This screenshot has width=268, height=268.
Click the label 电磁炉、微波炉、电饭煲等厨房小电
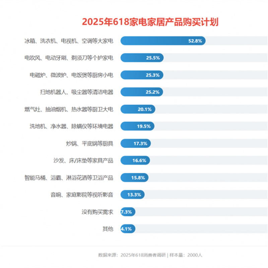tap(71, 75)
